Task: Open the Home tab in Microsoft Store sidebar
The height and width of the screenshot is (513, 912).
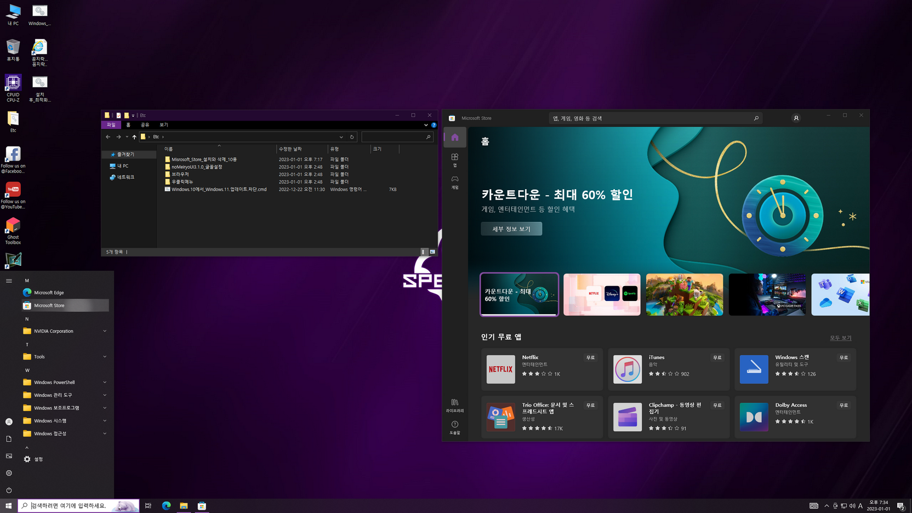Action: pos(455,138)
